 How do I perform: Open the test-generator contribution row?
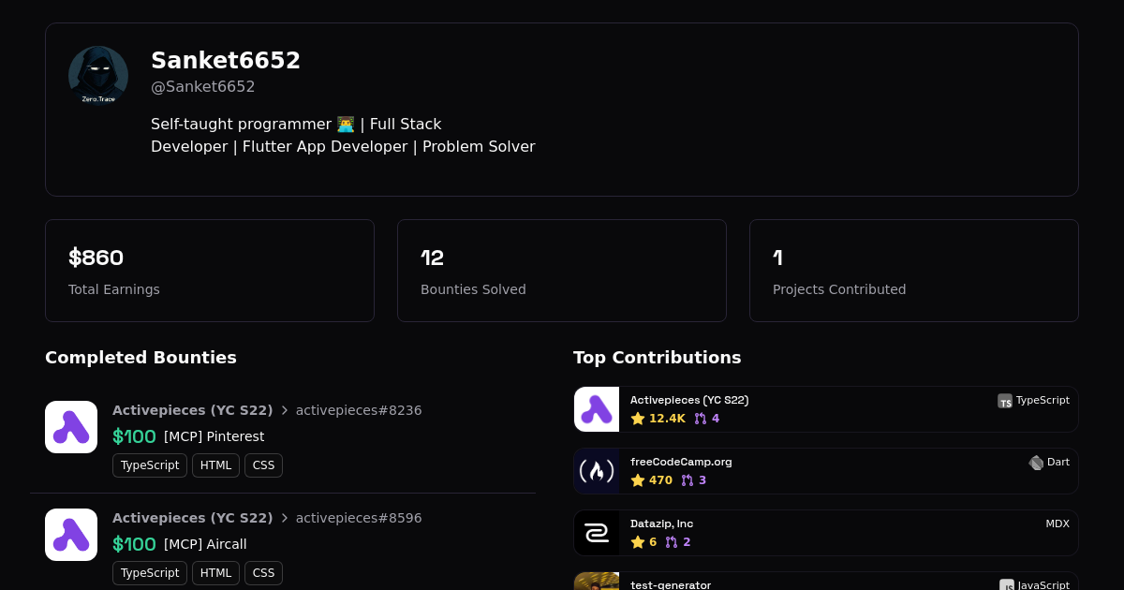[x=824, y=583]
